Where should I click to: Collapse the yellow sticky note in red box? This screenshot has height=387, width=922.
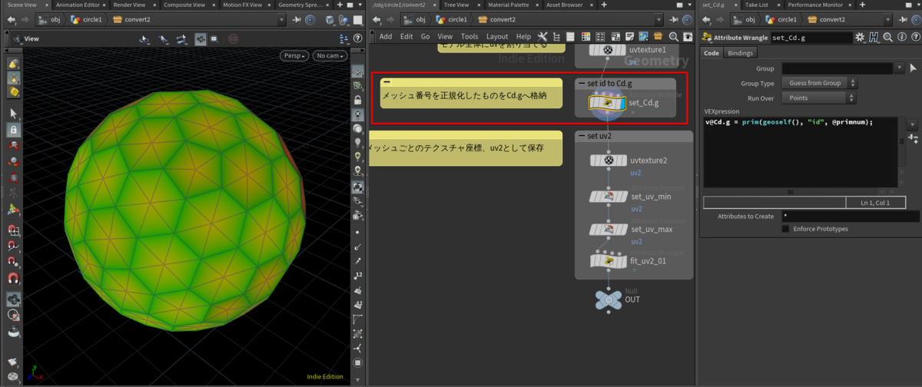(x=387, y=82)
